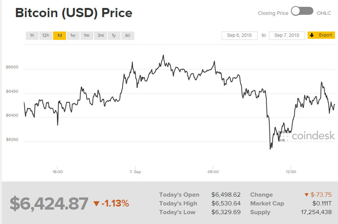This screenshot has height=224, width=338.
Task: Switch chart to 1m range
Action: 86,36
